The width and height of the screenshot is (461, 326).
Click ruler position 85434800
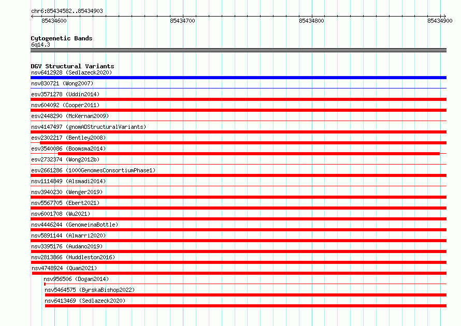(x=311, y=21)
